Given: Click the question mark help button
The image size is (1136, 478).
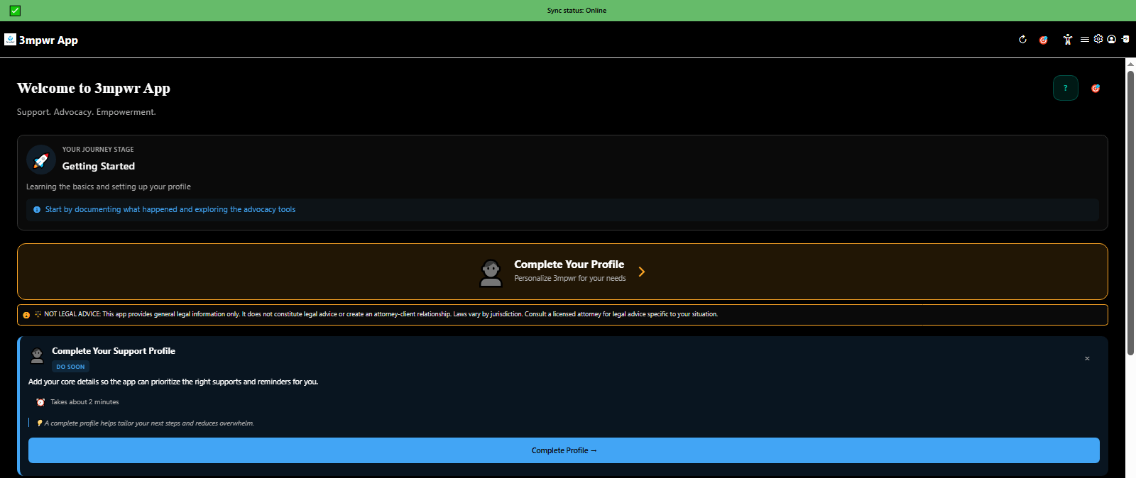Looking at the screenshot, I should point(1065,88).
